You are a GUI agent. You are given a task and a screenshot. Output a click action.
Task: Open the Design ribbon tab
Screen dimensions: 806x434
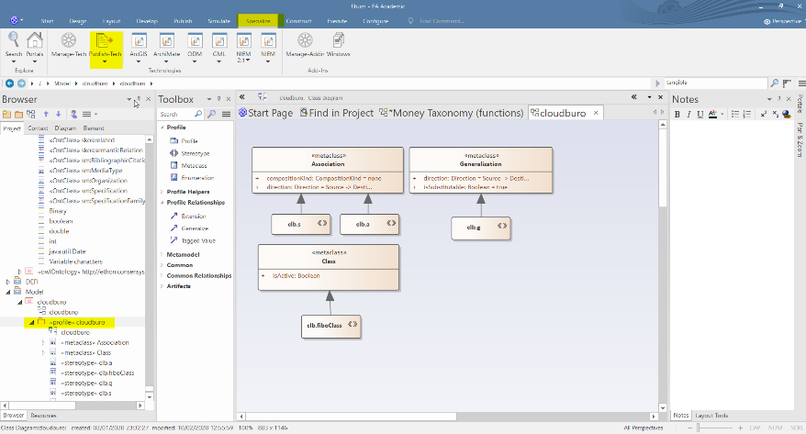[x=78, y=19]
